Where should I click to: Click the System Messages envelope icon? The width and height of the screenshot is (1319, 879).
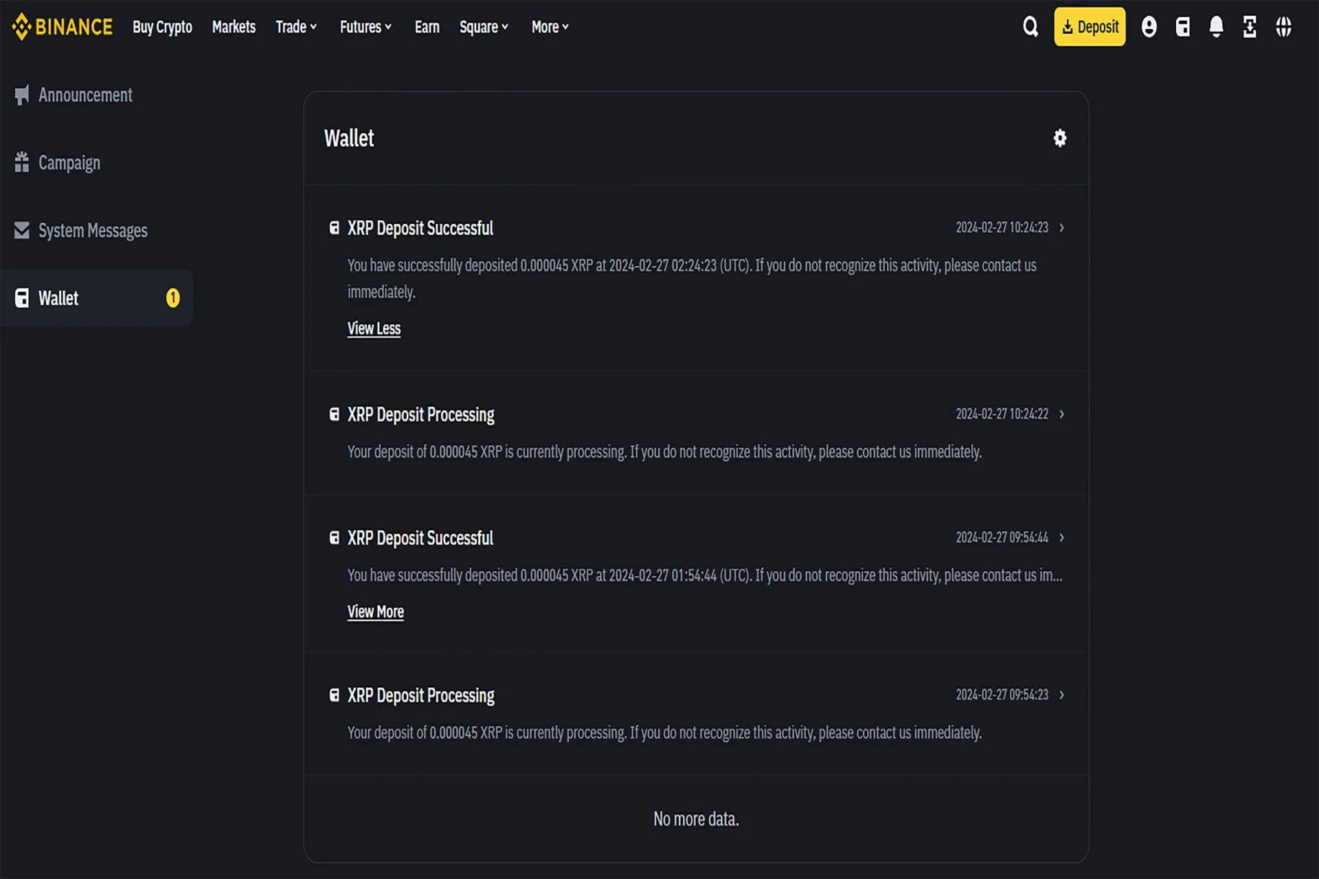[22, 230]
